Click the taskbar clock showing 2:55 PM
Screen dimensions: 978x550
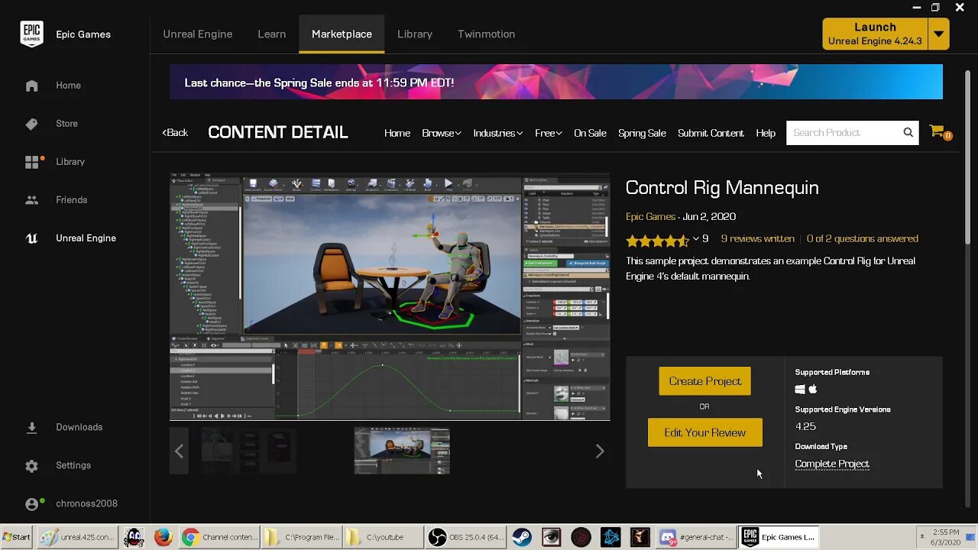(944, 537)
